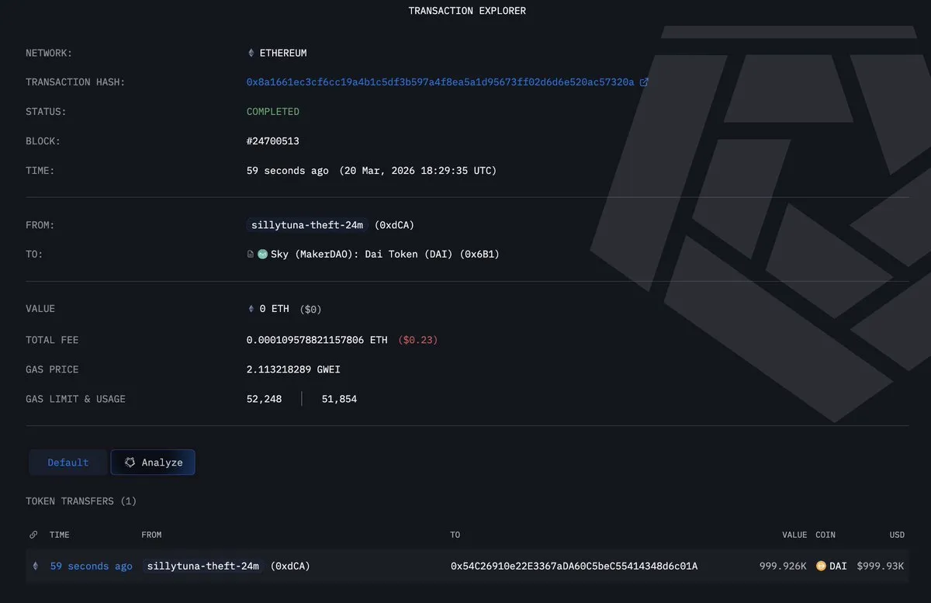The height and width of the screenshot is (603, 931).
Task: Click the ETH icon beside 0 ETH value
Action: coord(251,309)
